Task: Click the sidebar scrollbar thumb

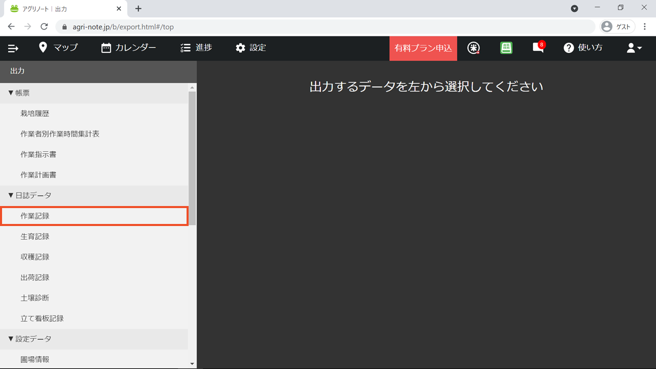Action: pyautogui.click(x=192, y=158)
